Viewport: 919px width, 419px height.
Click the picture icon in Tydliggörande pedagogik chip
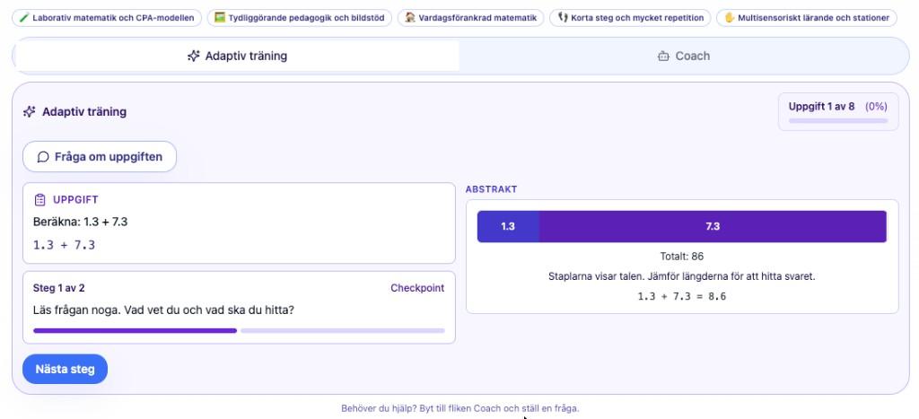220,18
